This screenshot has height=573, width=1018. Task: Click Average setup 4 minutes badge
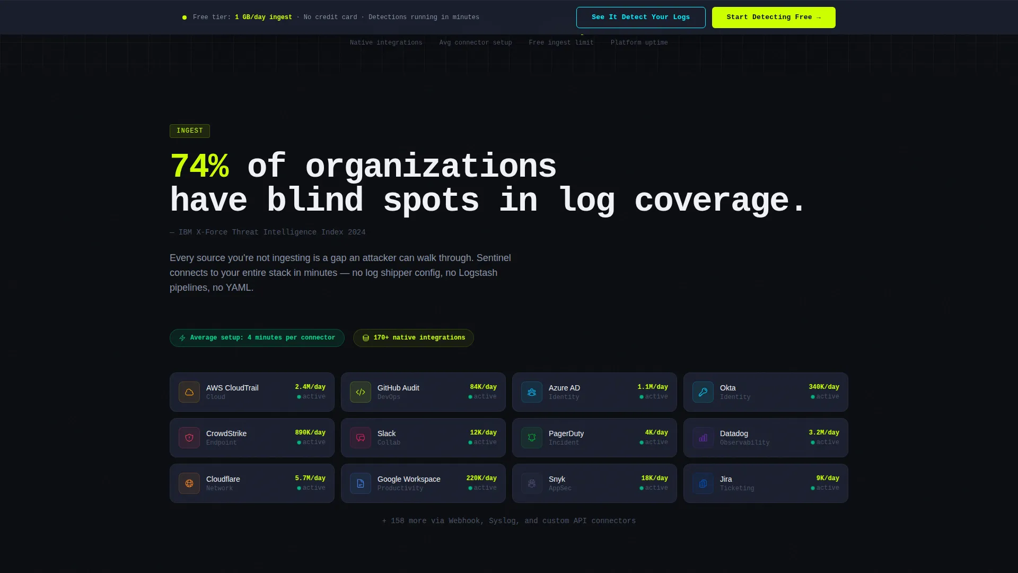(257, 338)
